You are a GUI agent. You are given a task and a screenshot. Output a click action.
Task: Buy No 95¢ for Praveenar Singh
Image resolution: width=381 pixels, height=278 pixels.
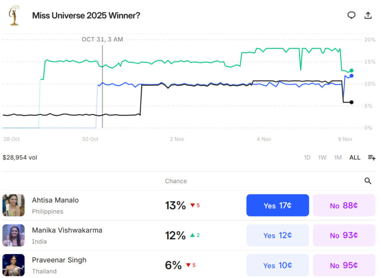(344, 265)
